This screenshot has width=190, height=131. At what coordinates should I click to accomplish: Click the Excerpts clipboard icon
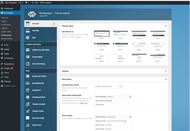(28, 90)
